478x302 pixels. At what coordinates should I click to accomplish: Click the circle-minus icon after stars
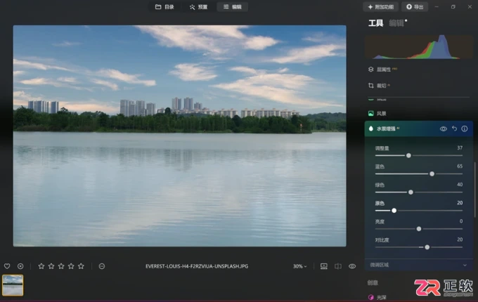point(102,266)
